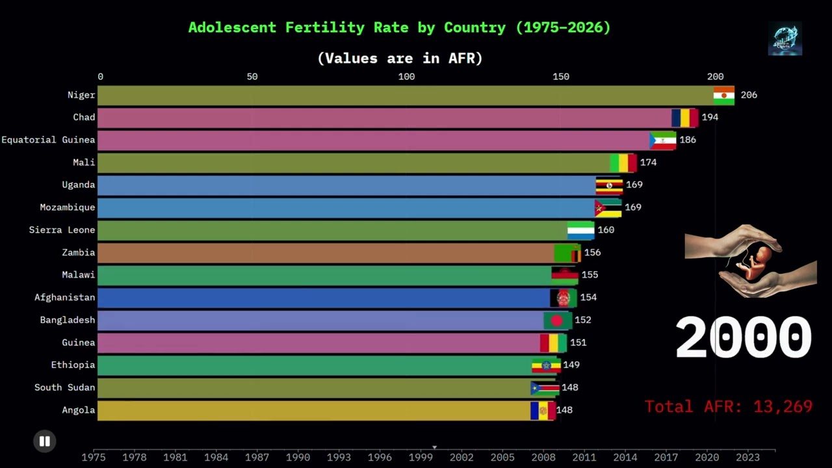This screenshot has width=832, height=468.
Task: Click the Mali flag icon
Action: (x=623, y=162)
